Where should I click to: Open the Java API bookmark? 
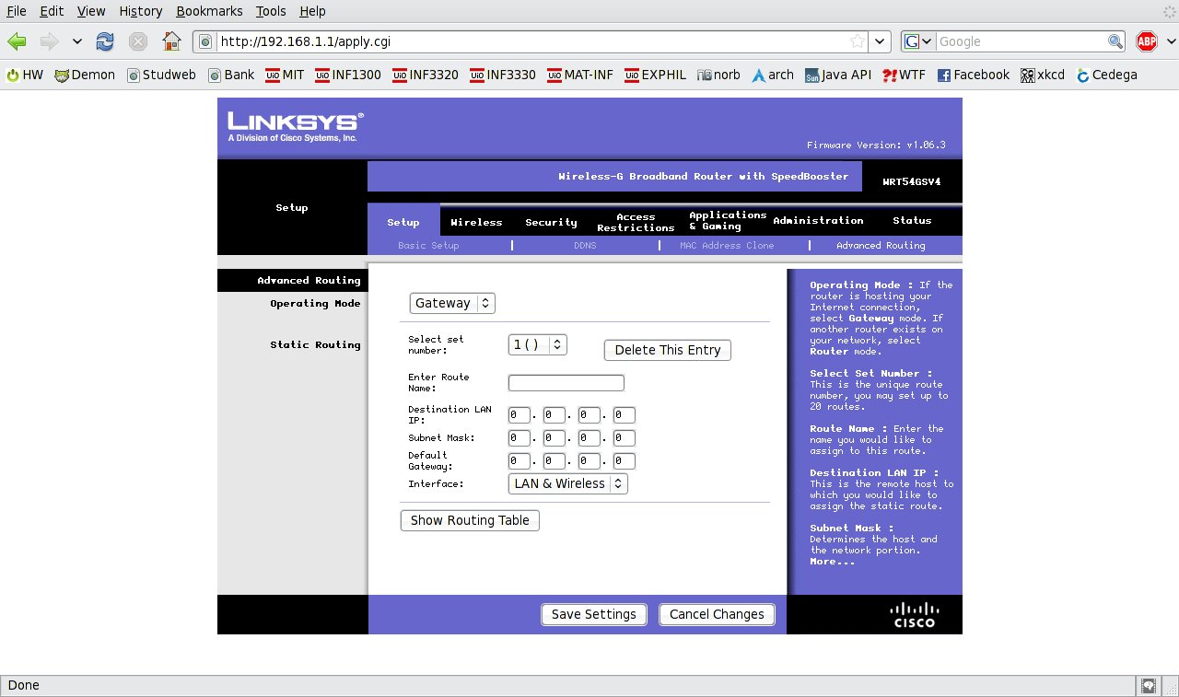point(837,75)
